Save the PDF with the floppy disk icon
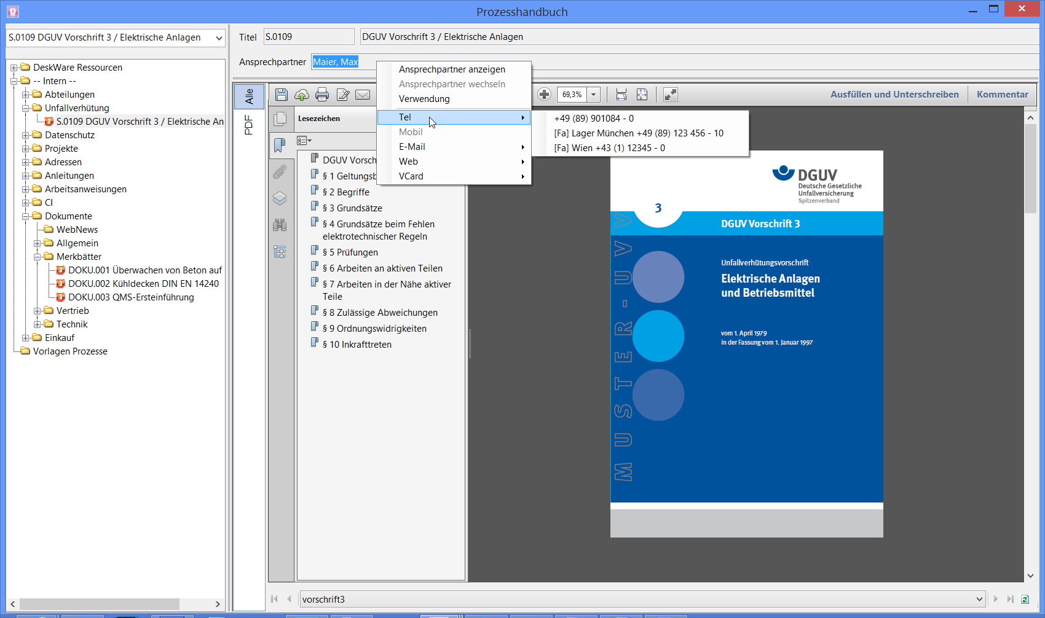The width and height of the screenshot is (1045, 618). point(282,95)
